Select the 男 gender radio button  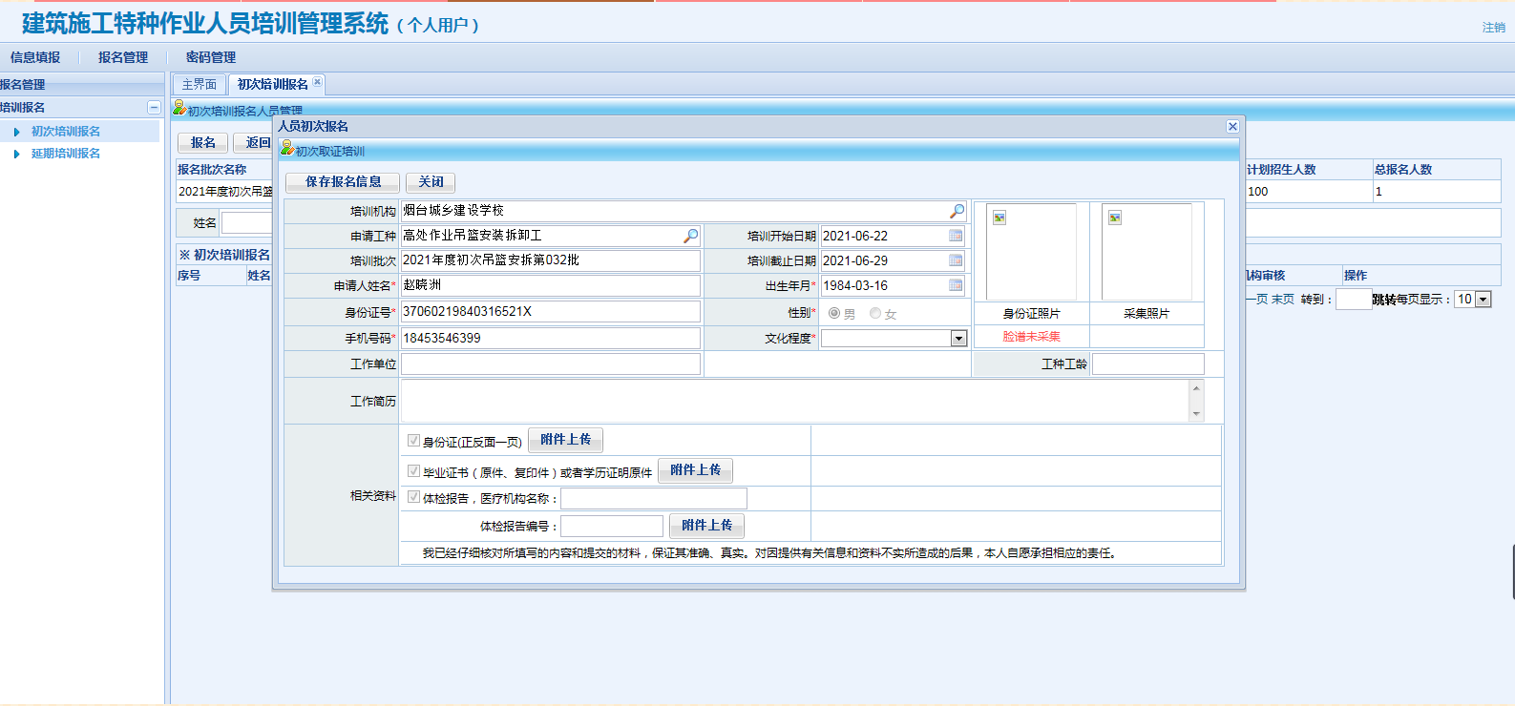(x=834, y=313)
